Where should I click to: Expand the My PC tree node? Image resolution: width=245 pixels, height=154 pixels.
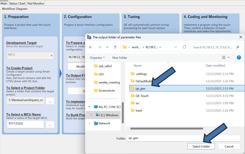pos(89,107)
